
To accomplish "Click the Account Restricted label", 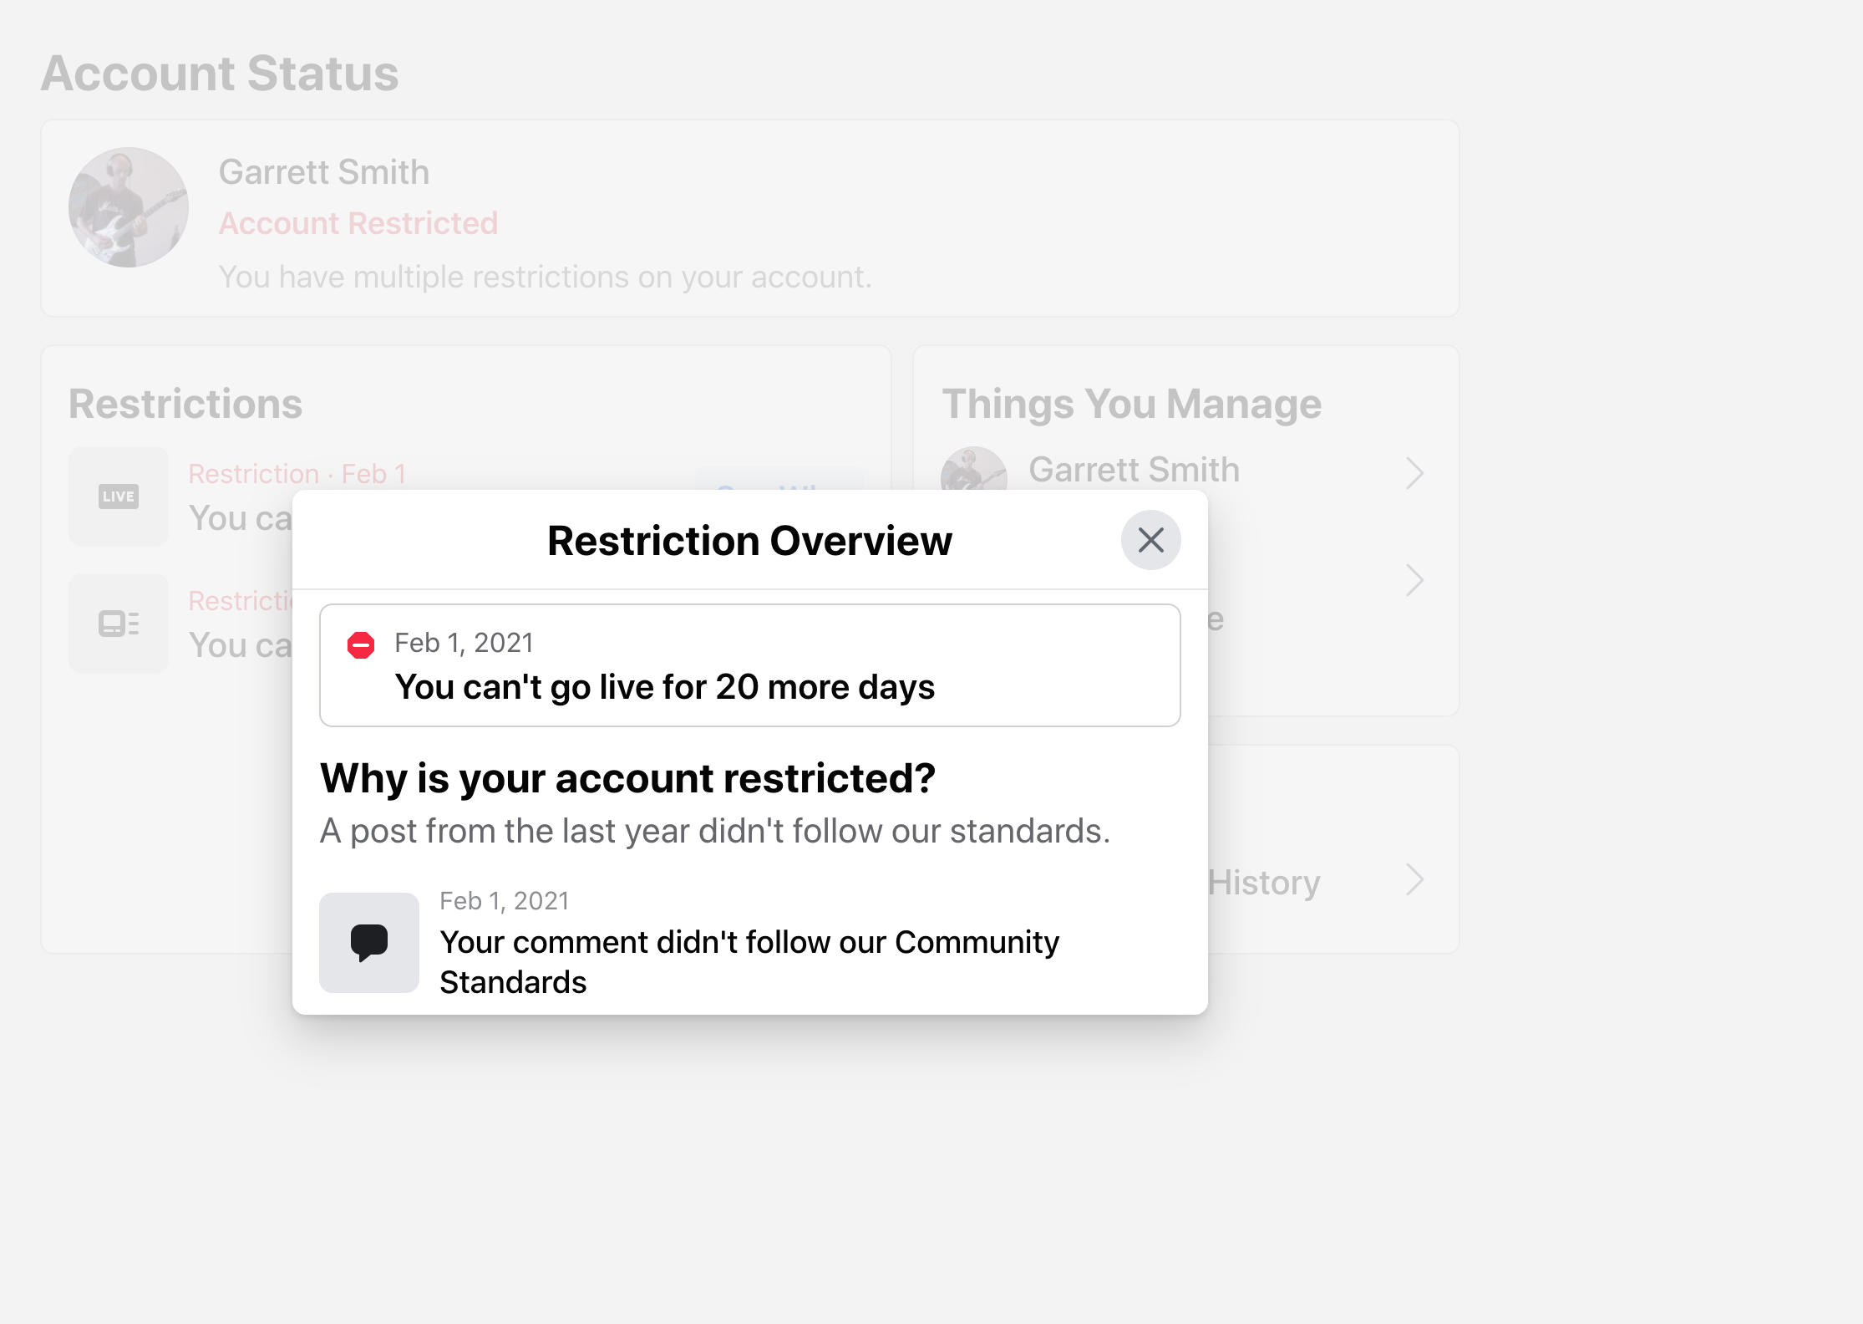I will point(358,223).
